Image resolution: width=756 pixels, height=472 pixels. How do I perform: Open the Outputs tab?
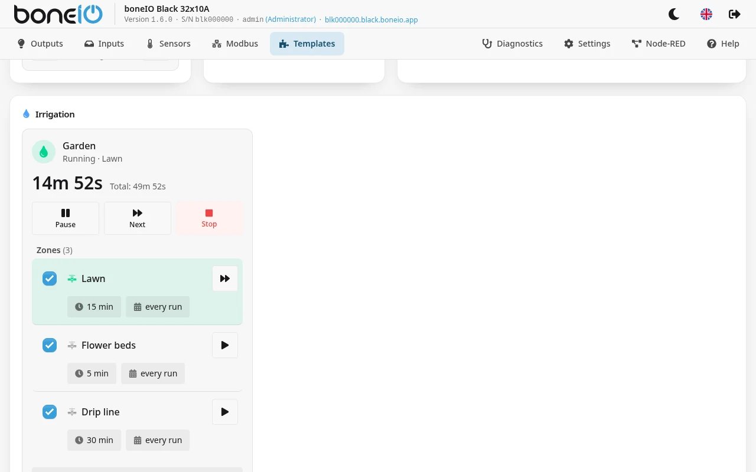click(x=40, y=44)
